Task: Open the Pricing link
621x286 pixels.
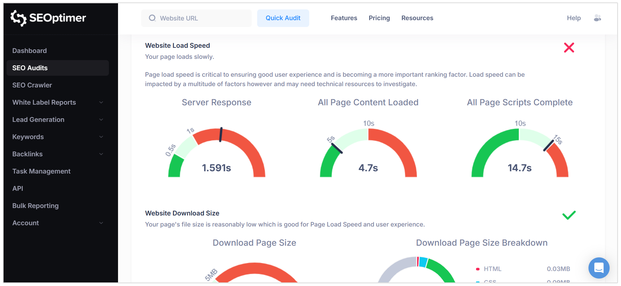Action: 379,18
